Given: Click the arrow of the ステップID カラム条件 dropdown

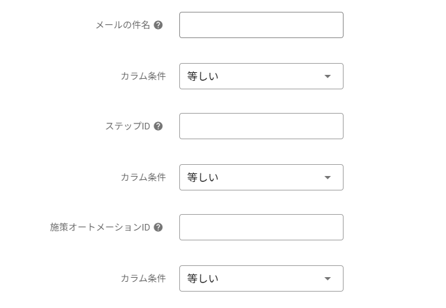Looking at the screenshot, I should click(x=328, y=177).
